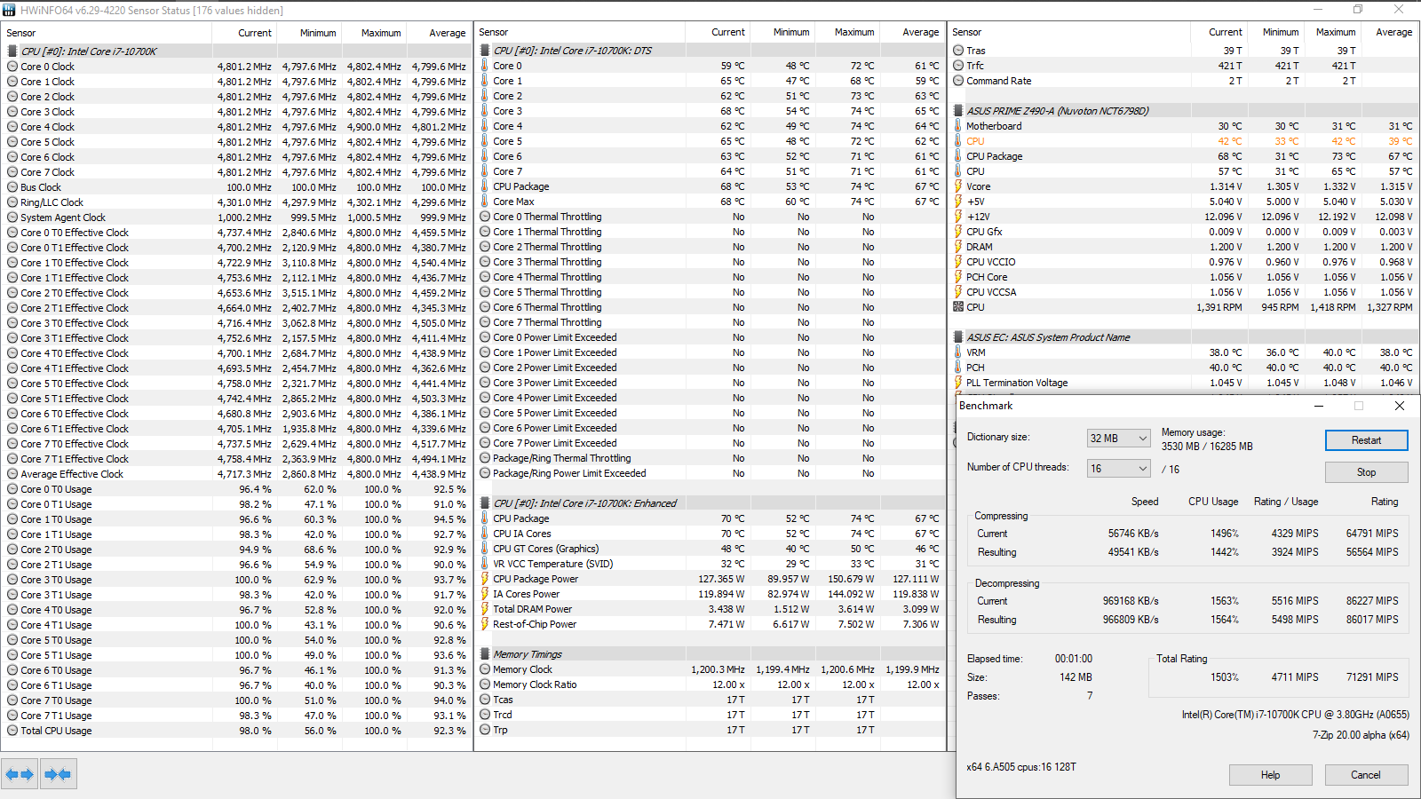Screen dimensions: 1421x799
Task: Click the lightning icon beside PLL Termination Voltage
Action: tap(958, 383)
